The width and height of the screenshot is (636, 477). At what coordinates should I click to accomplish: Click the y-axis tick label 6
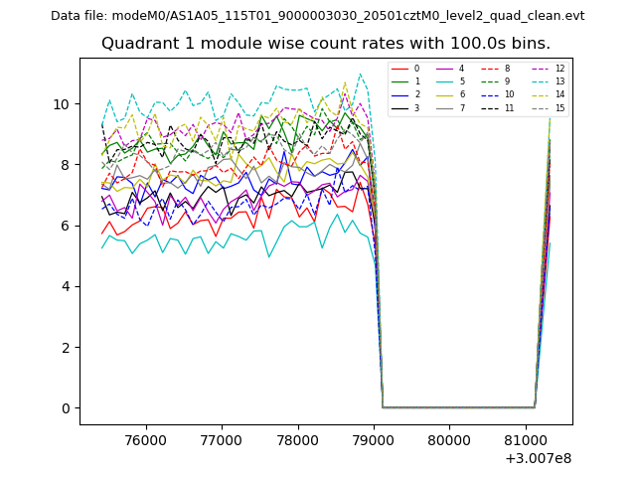pyautogui.click(x=66, y=226)
